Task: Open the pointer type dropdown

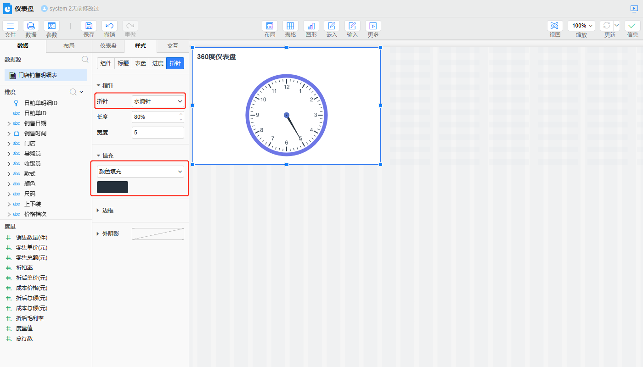Action: coord(158,101)
